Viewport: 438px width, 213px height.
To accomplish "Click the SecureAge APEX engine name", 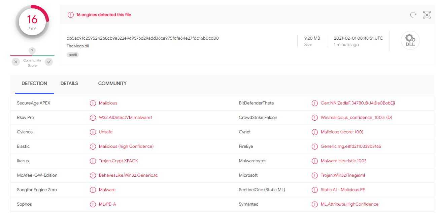I will pos(34,103).
